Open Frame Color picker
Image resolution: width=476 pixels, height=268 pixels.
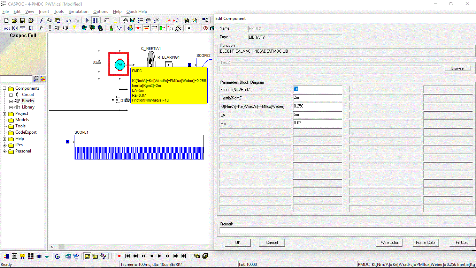click(426, 243)
